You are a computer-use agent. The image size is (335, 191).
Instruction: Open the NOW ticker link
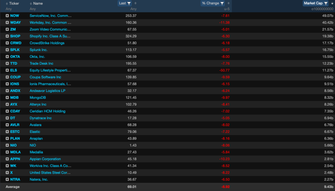[x=14, y=16]
